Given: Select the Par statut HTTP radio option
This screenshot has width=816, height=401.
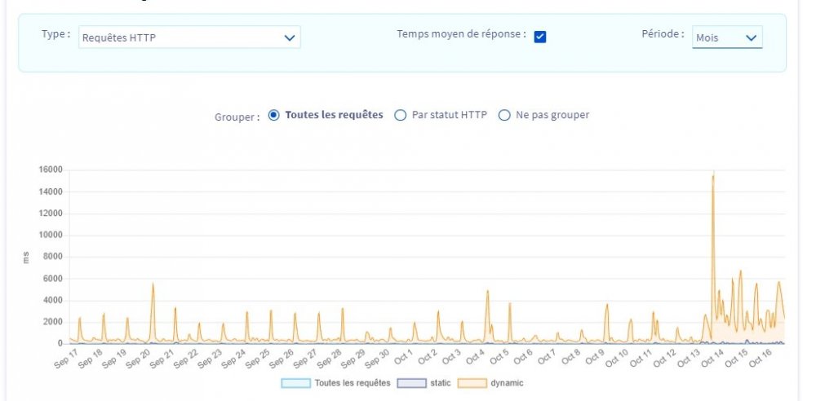Looking at the screenshot, I should 400,115.
